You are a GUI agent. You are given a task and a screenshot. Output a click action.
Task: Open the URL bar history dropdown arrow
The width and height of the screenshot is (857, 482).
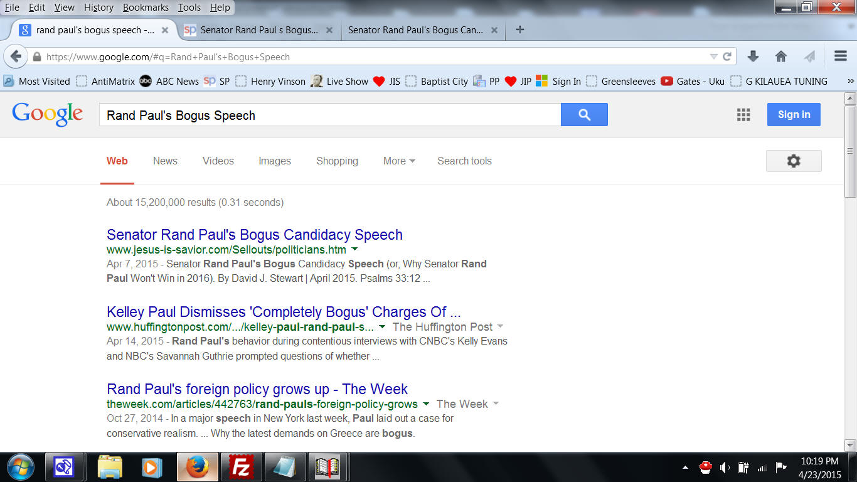(x=713, y=56)
